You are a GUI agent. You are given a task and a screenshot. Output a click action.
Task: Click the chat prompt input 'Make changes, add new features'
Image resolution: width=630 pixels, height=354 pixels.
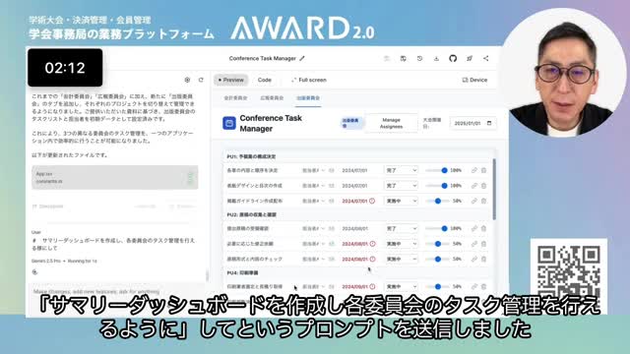116,291
